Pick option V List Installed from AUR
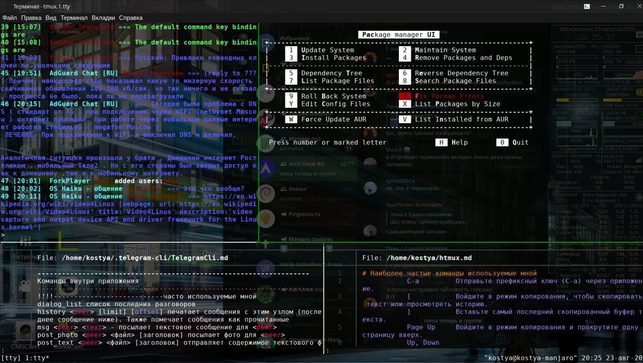 454,119
